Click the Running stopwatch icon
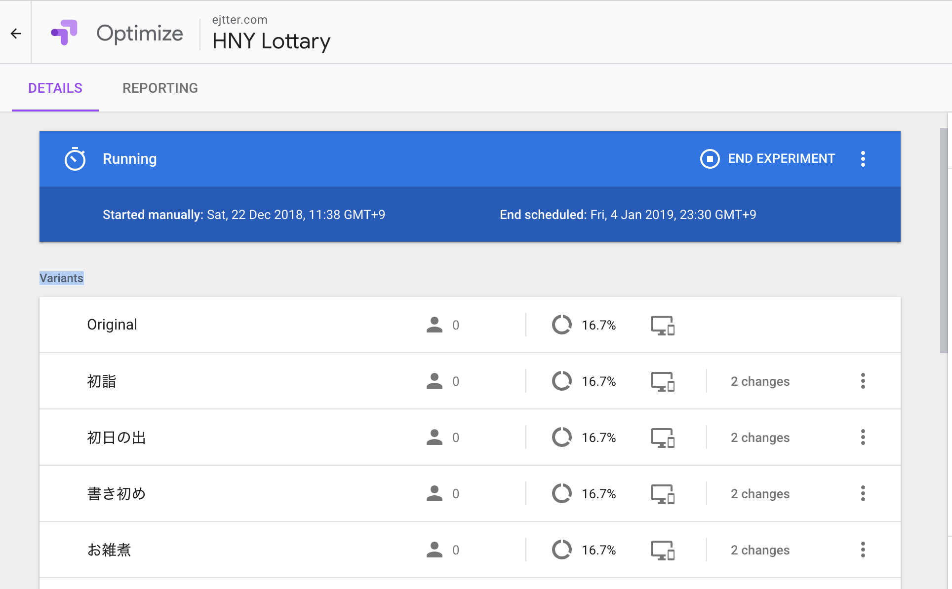Image resolution: width=952 pixels, height=589 pixels. [x=75, y=159]
